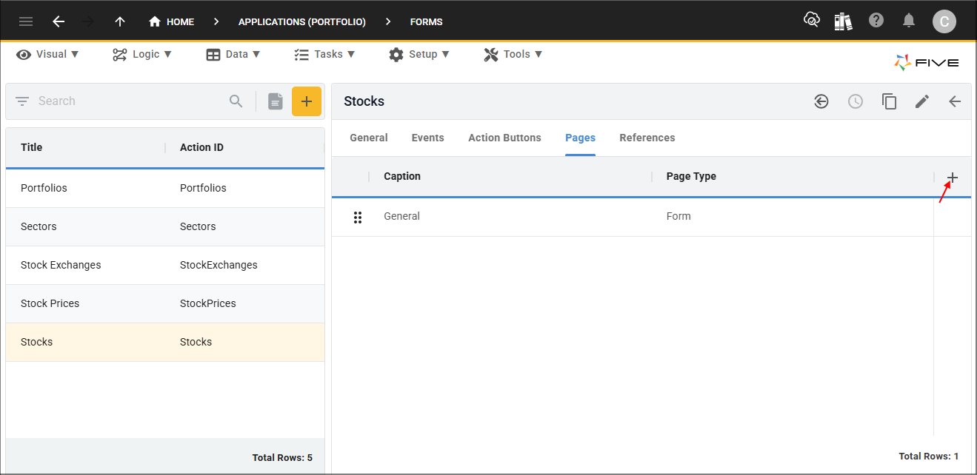Select the Portfolios form row
Image resolution: width=977 pixels, height=475 pixels.
[165, 188]
